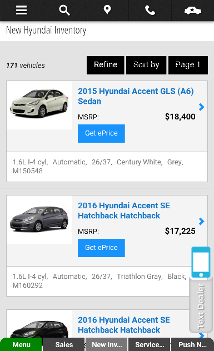Screen dimensions: 214x351
Task: Get ePrice for 2016 Accent SE Hatchback
Action: pos(101,248)
